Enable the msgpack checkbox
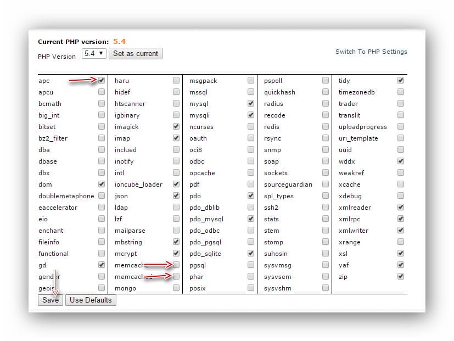 point(251,80)
